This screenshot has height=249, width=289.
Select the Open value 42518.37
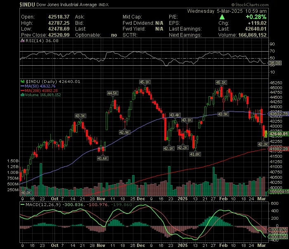59,17
